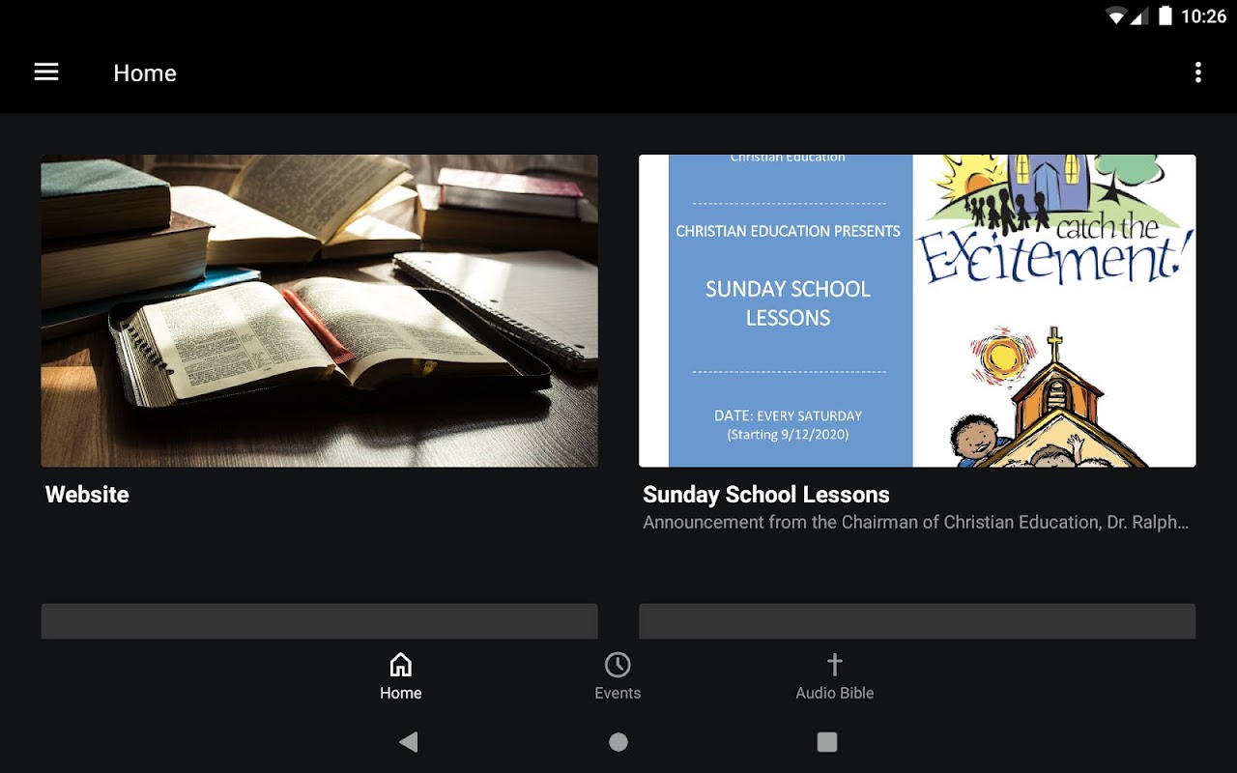This screenshot has height=773, width=1237.
Task: Open the hamburger navigation menu
Action: pyautogui.click(x=46, y=72)
